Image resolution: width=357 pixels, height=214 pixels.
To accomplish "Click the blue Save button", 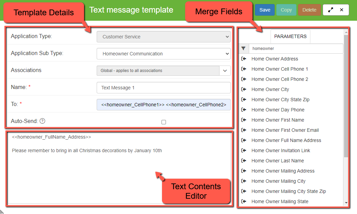I will [265, 10].
